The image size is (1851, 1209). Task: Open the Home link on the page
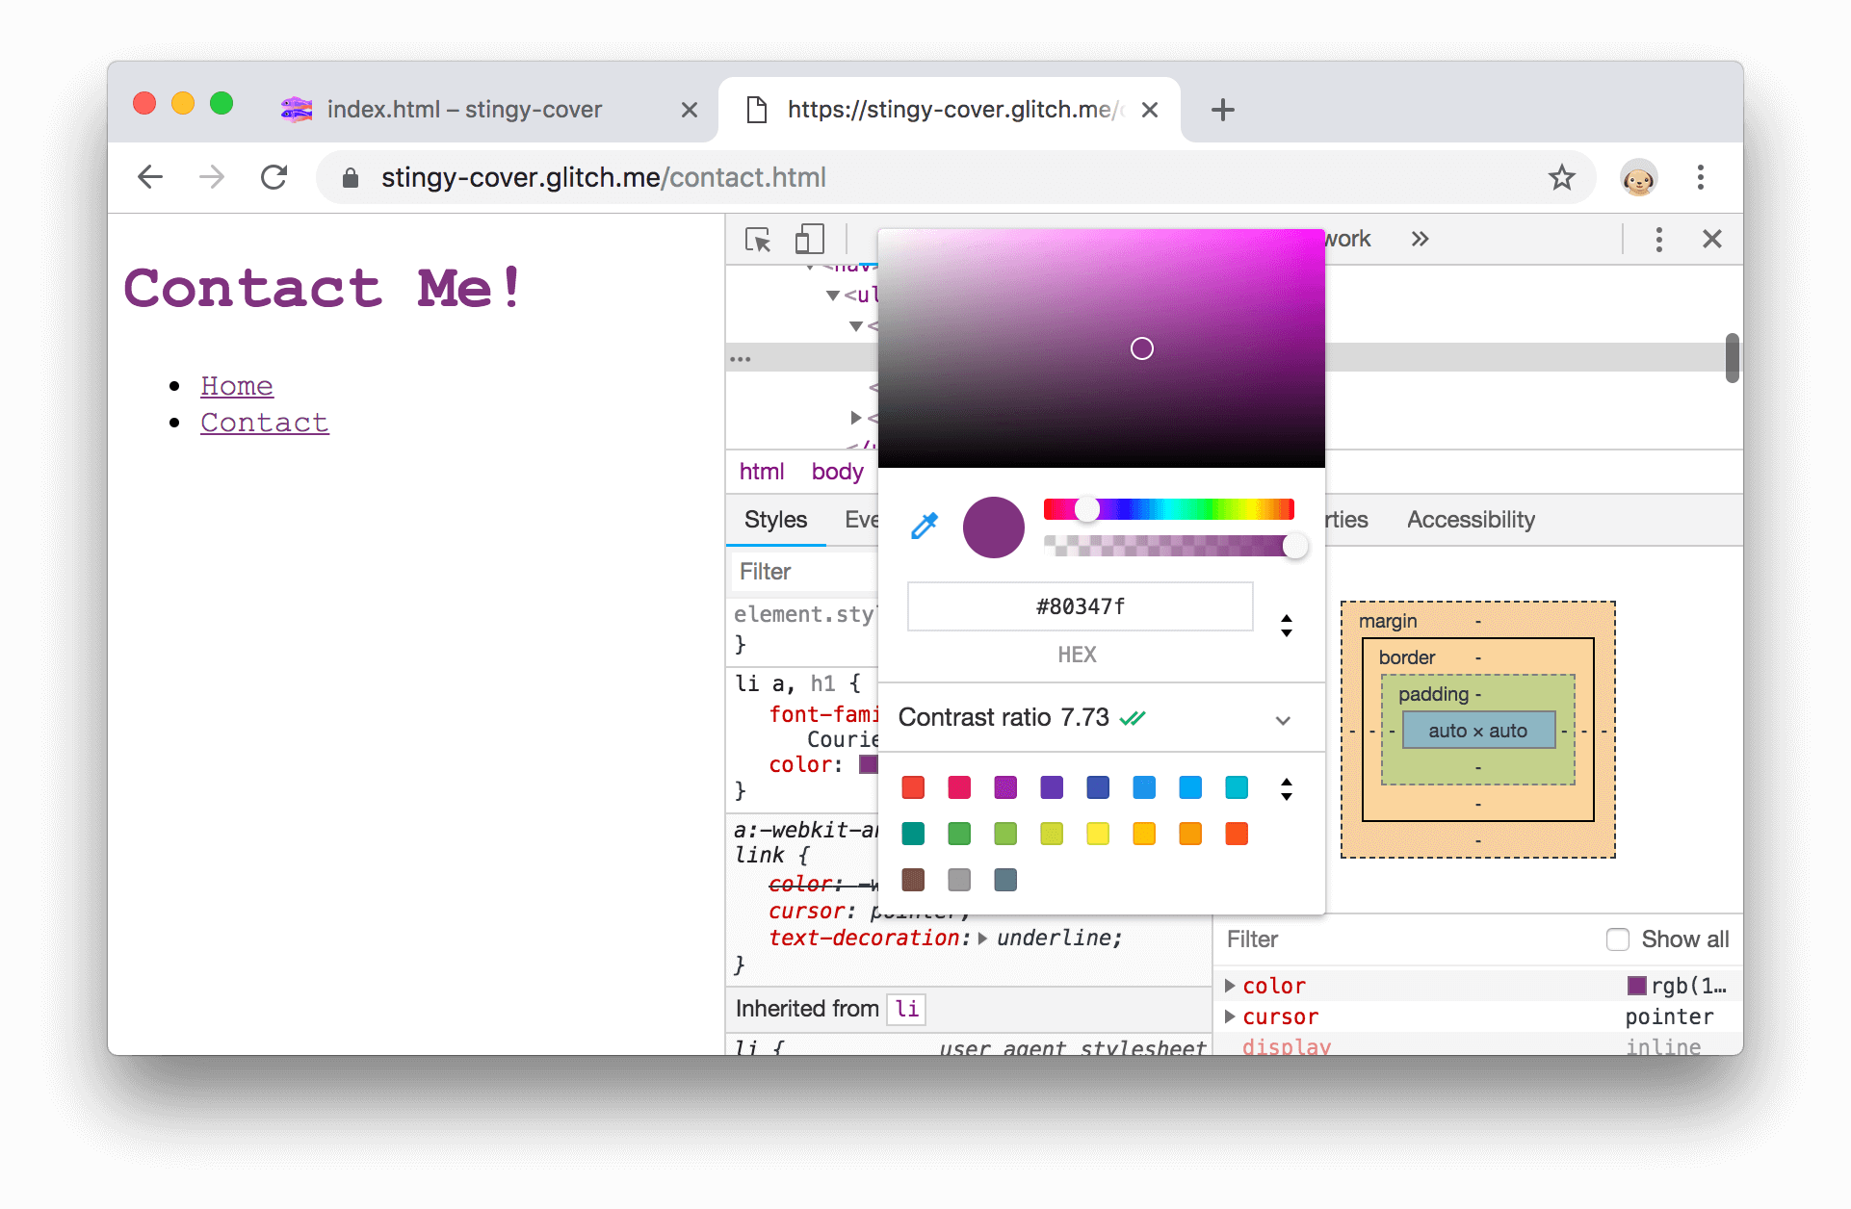point(237,385)
